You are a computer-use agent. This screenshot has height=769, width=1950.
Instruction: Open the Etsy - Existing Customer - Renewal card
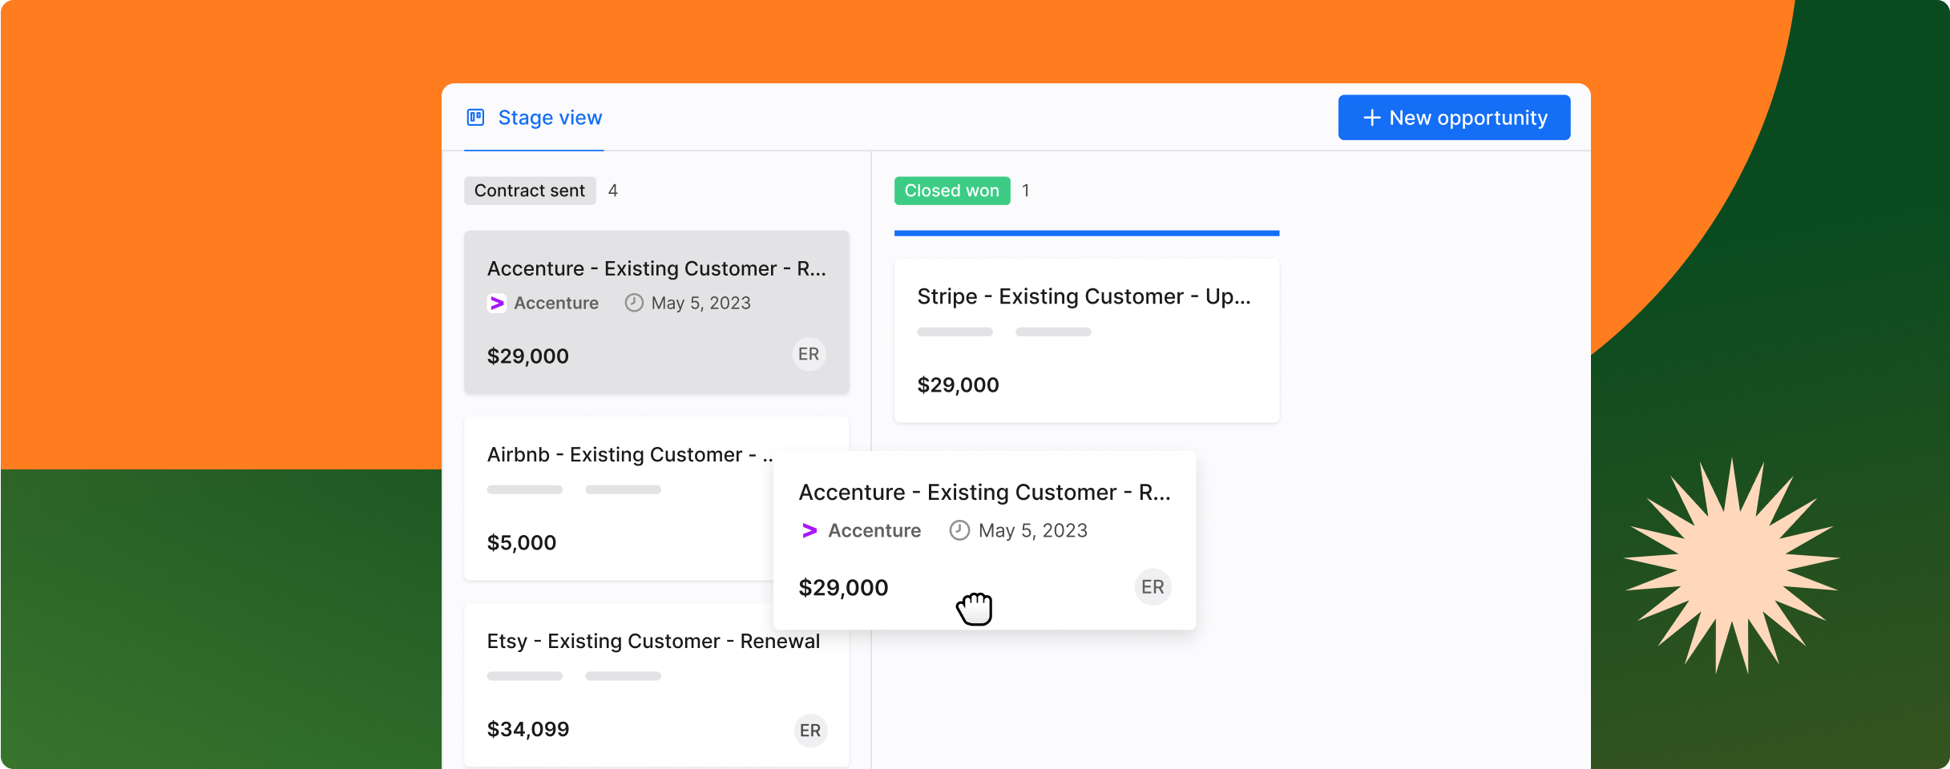point(656,685)
